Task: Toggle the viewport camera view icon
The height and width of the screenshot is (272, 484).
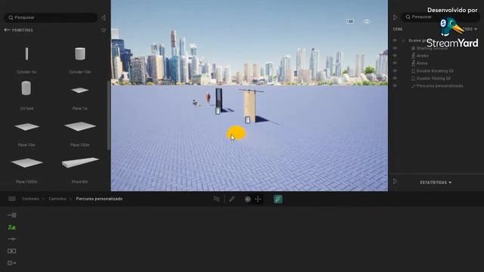Action: 349,21
